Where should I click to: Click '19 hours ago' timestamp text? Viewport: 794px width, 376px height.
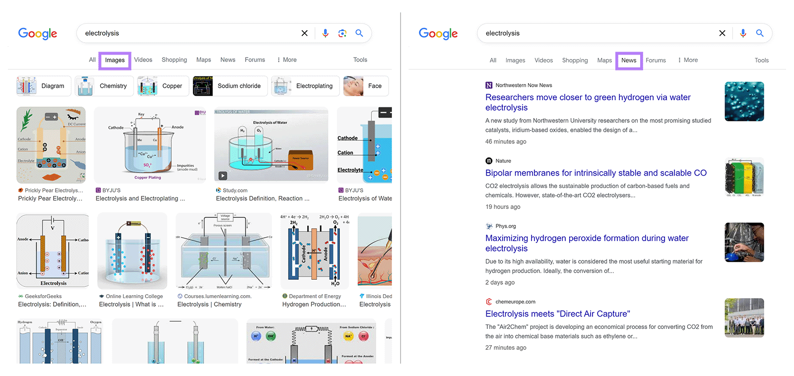[503, 207]
